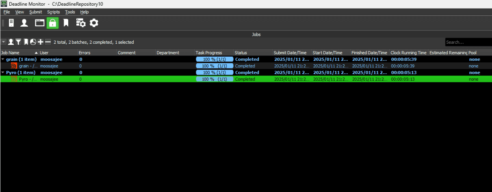The width and height of the screenshot is (492, 192).
Task: Click progress bar in Pyro batch row
Action: (x=215, y=73)
